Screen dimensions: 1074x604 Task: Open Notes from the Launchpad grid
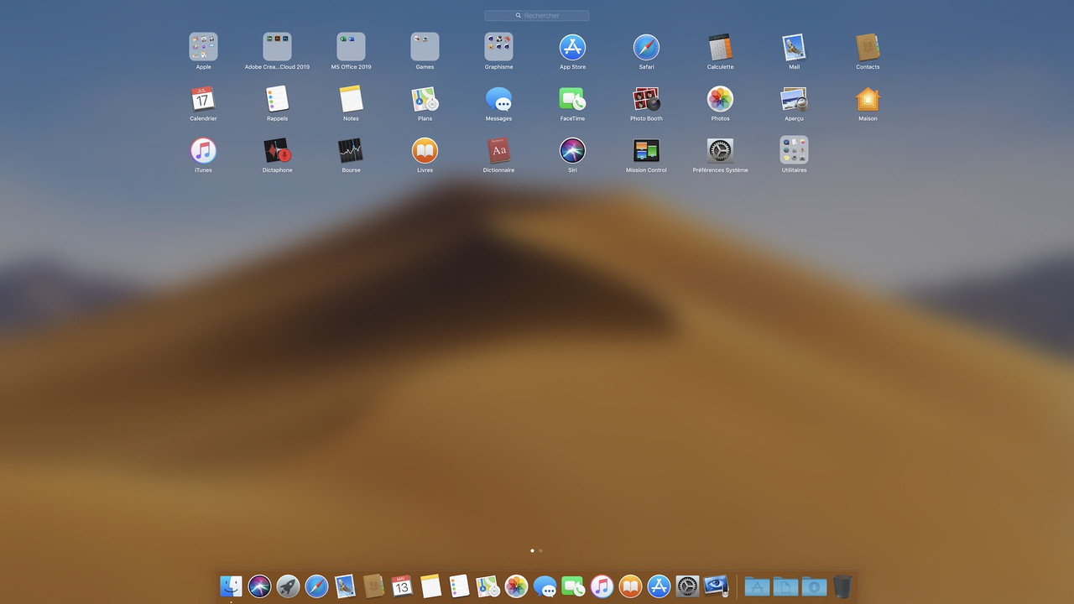coord(351,99)
